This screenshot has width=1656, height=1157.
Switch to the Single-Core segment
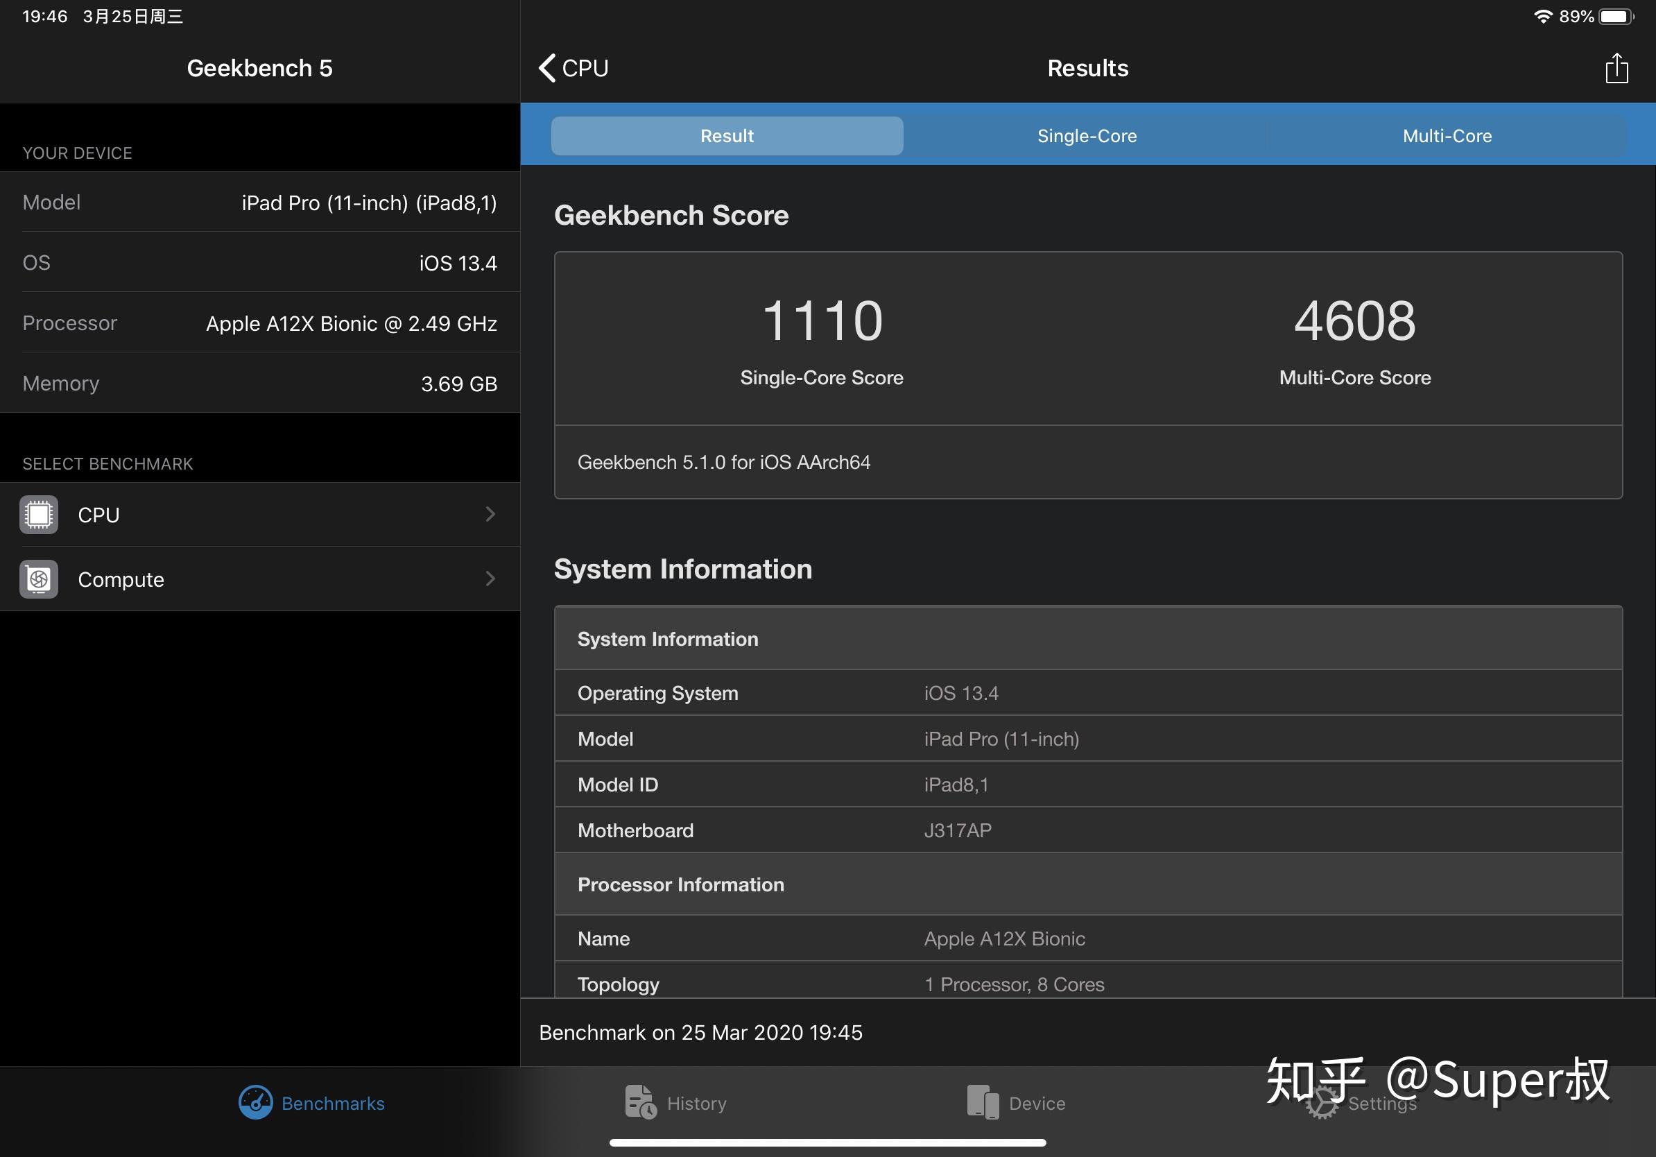pyautogui.click(x=1087, y=136)
